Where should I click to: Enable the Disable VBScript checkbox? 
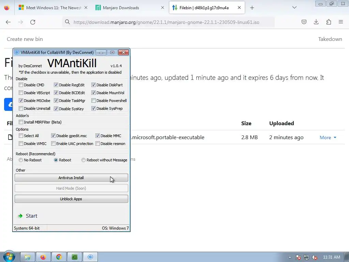[21, 93]
